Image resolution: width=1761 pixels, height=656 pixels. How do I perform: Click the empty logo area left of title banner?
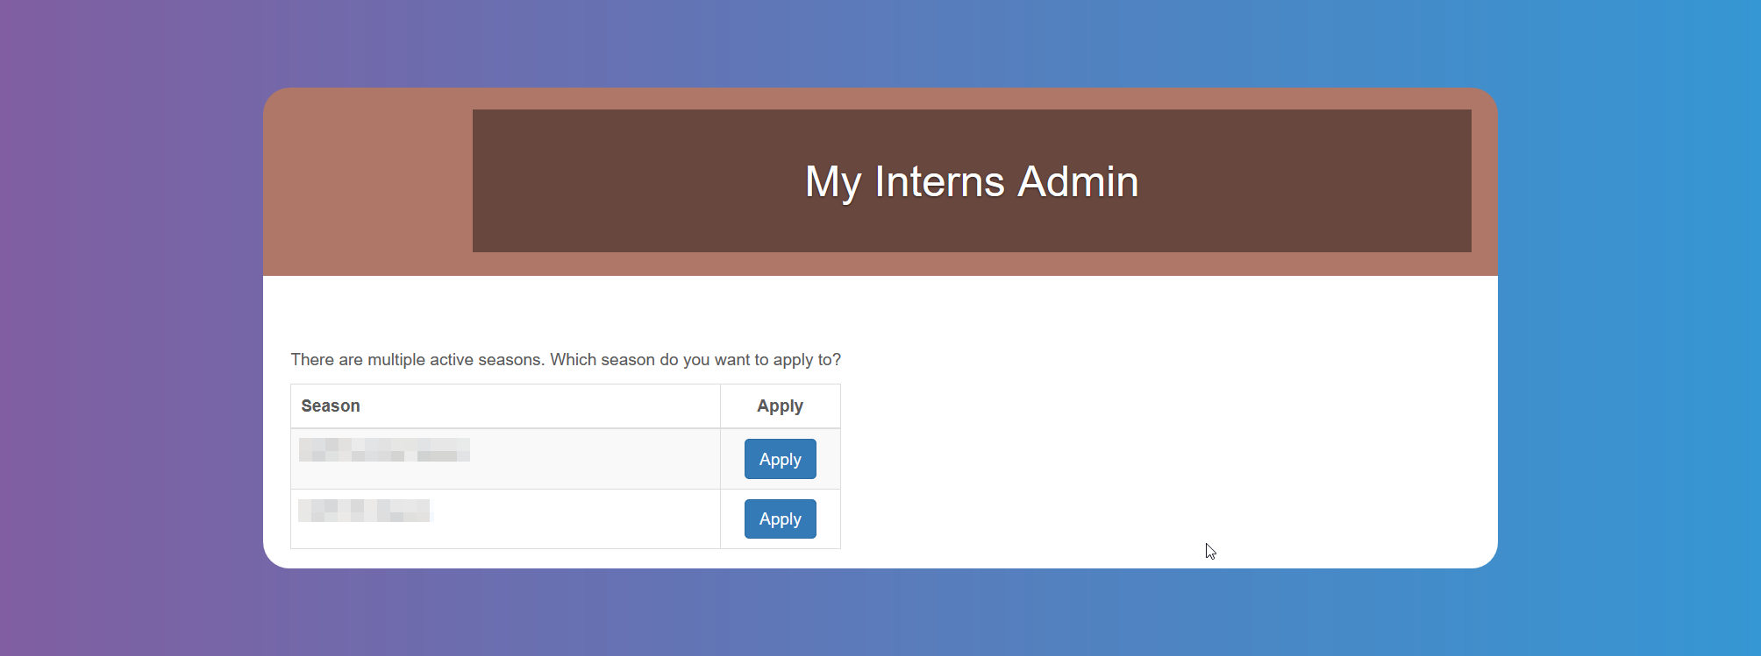coord(368,181)
